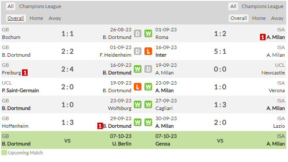Viewport: 288px width, 162px height.
Task: Click the grey D badge for A. Milan vs Newcastle
Action: tap(148, 69)
